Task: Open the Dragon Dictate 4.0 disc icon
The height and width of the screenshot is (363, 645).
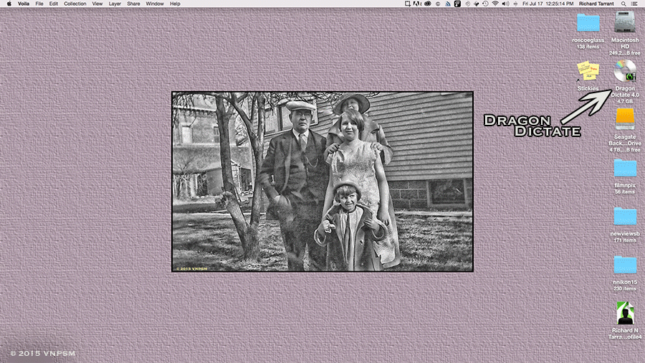Action: pos(625,72)
